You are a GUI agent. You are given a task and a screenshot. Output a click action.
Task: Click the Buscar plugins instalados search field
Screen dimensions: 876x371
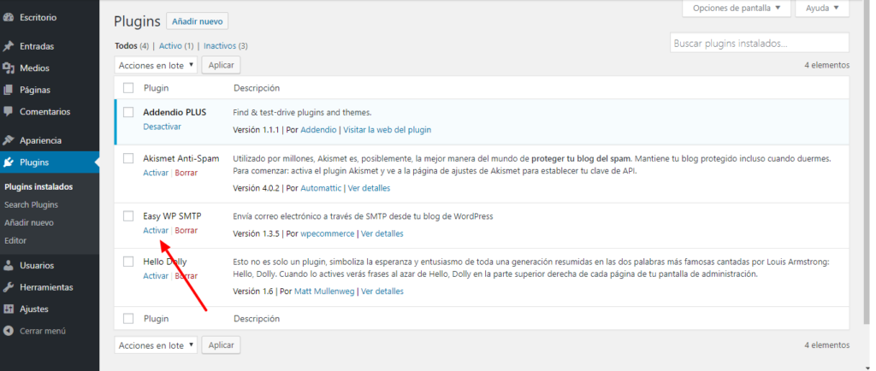(760, 43)
